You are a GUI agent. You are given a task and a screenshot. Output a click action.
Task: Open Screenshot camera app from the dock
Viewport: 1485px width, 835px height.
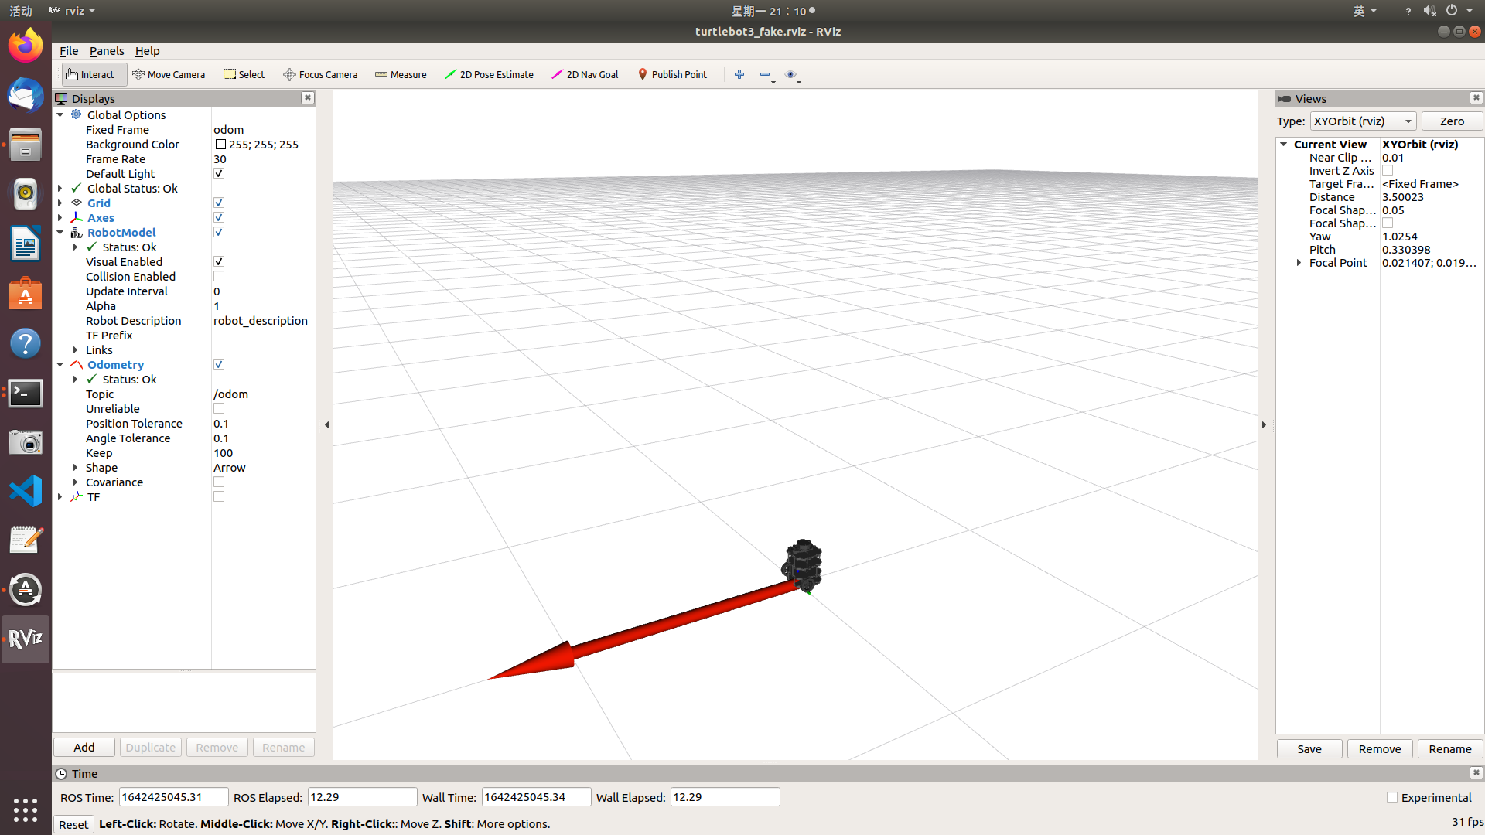(x=26, y=442)
